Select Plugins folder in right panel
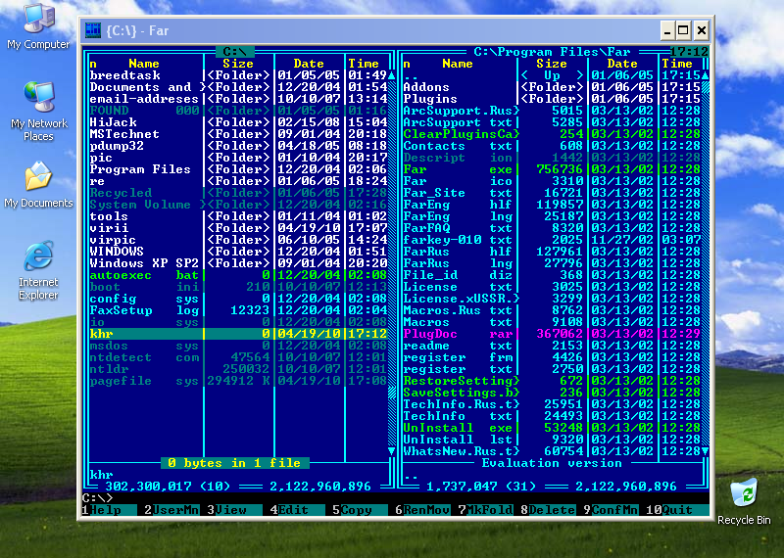This screenshot has width=784, height=558. [552, 99]
